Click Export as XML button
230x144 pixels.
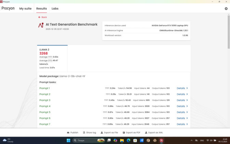pos(154,133)
